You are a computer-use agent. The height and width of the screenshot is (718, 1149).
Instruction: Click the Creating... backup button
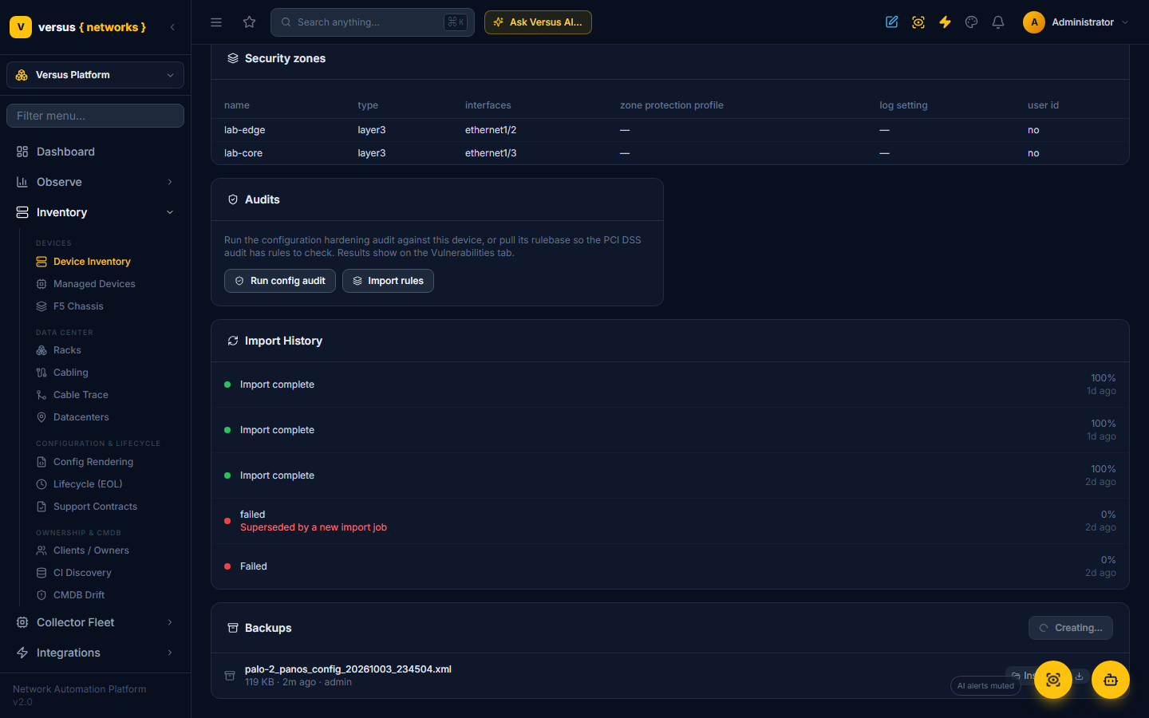click(x=1071, y=628)
